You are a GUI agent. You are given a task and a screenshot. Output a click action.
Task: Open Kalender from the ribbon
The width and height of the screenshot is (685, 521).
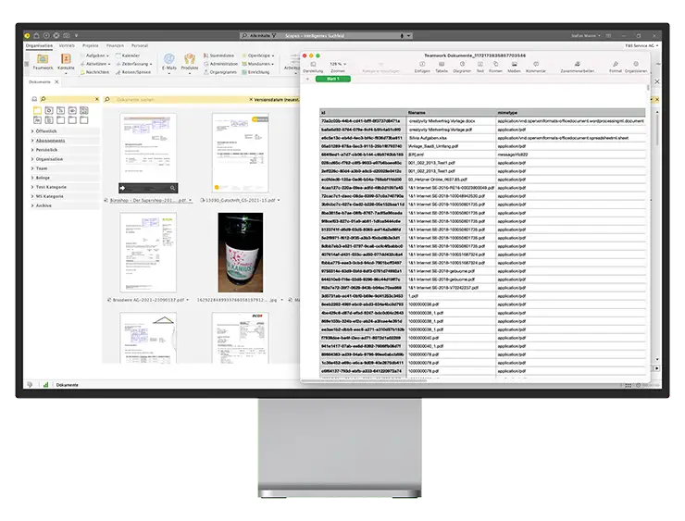(x=128, y=56)
